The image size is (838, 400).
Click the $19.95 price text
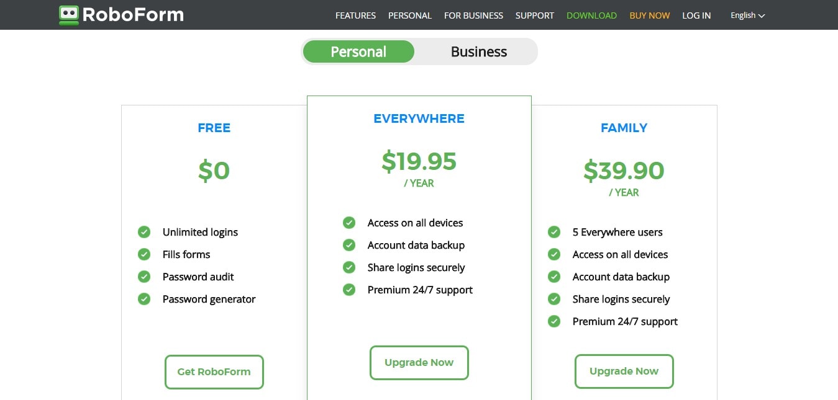pos(419,161)
